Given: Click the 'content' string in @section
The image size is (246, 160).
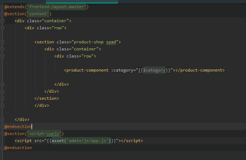Looking at the screenshot, I should coord(38,14).
